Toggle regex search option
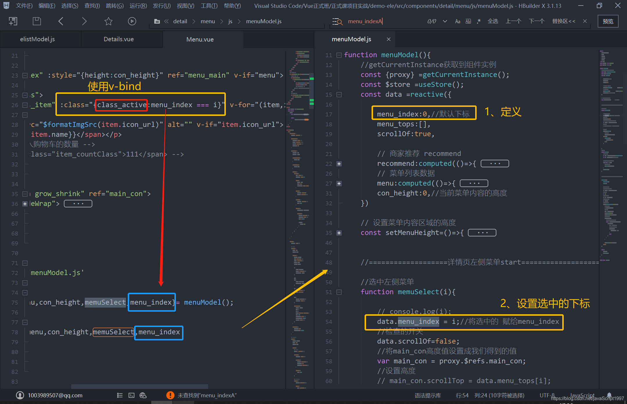627x404 pixels. (479, 21)
